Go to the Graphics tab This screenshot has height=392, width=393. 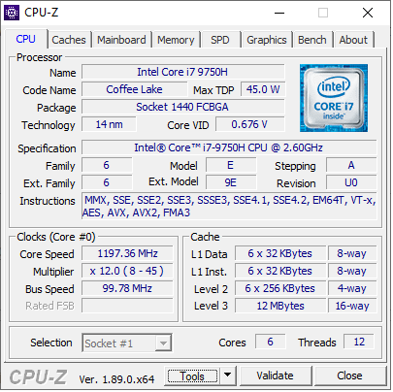[267, 40]
